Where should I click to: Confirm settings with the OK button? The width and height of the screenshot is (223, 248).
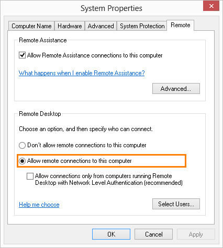pyautogui.click(x=111, y=234)
